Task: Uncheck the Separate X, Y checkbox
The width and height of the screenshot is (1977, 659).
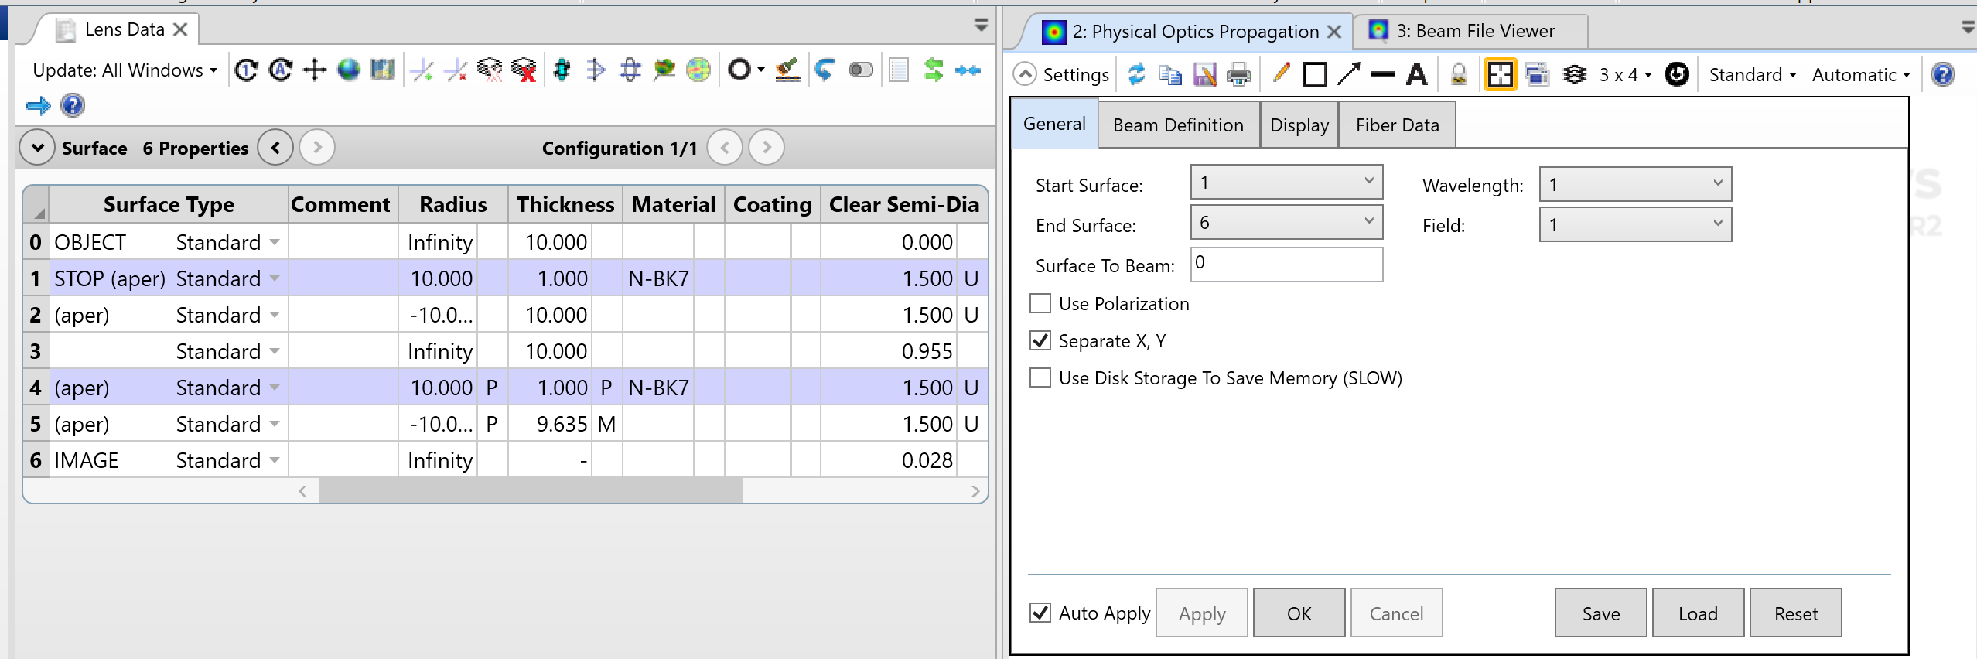Action: coord(1040,340)
